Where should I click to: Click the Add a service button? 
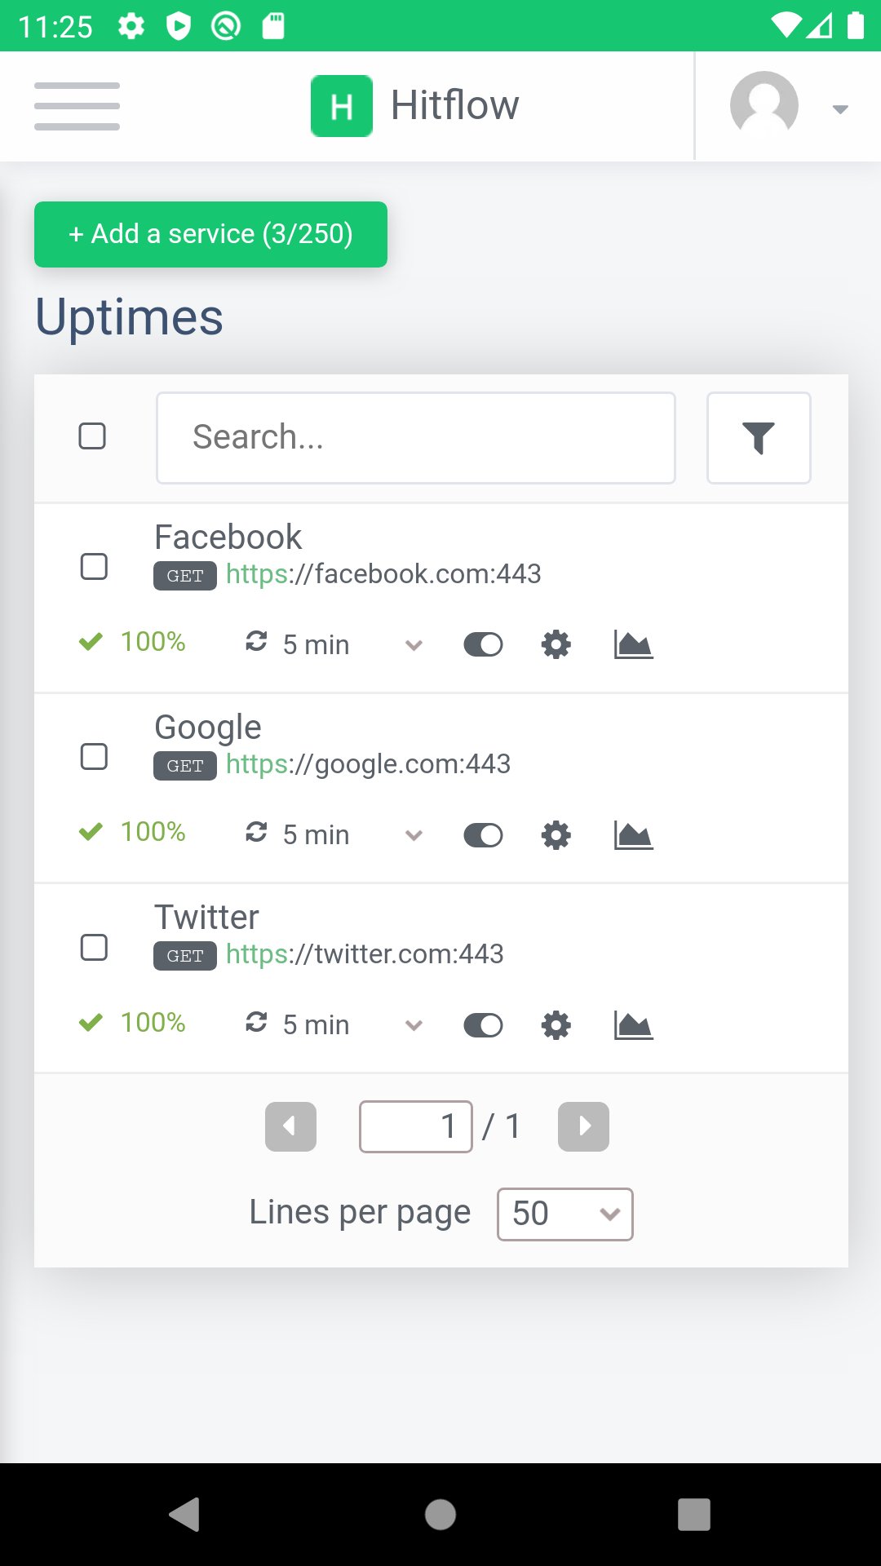click(x=210, y=234)
